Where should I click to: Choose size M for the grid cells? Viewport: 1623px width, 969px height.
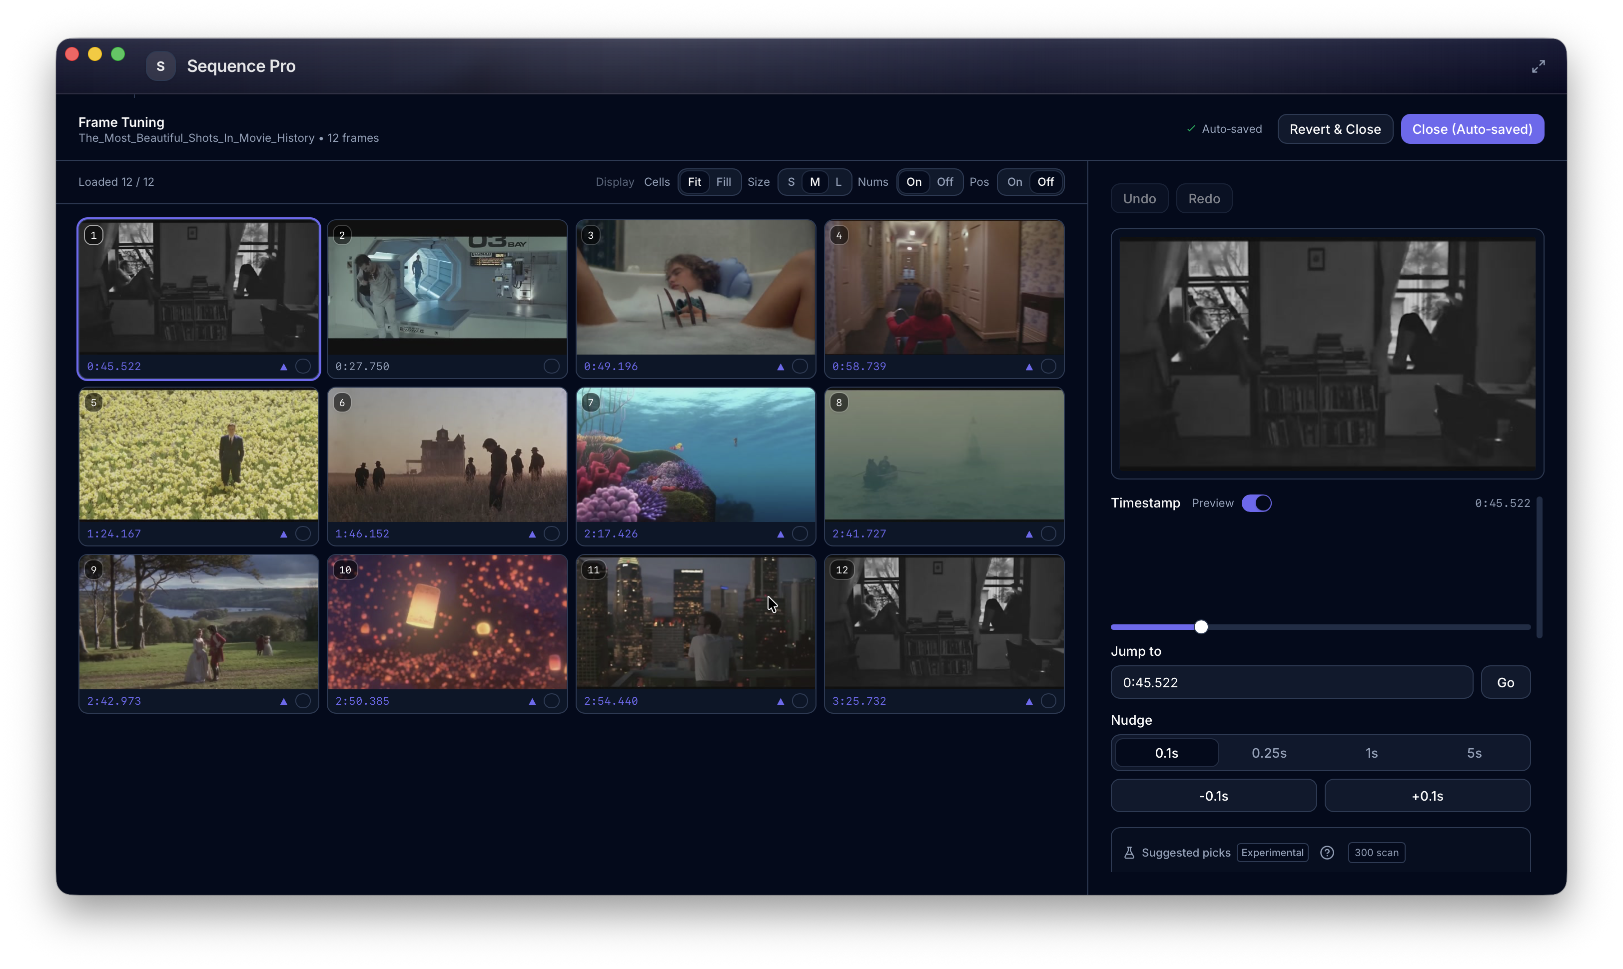(x=815, y=182)
